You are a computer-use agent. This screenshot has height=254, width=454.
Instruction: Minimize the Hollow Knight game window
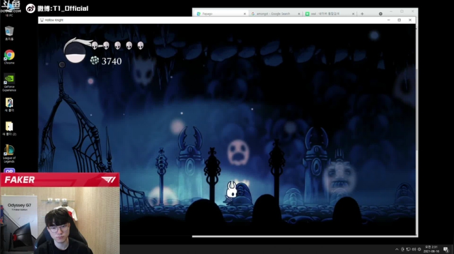click(x=388, y=20)
